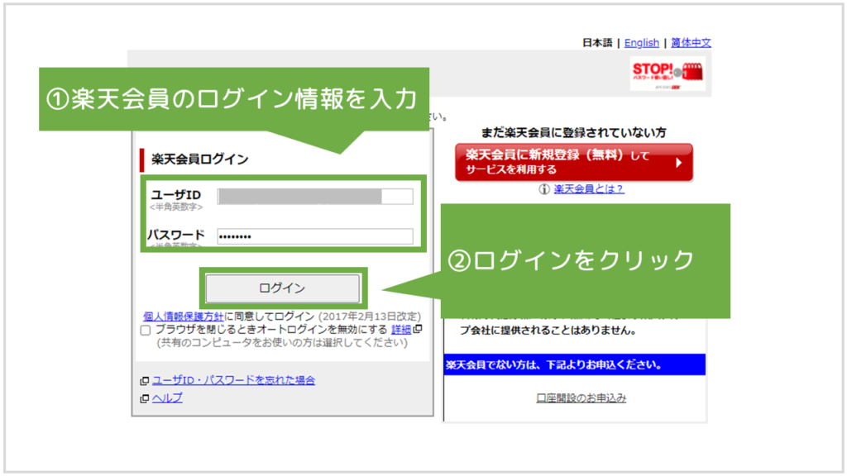Viewport: 847px width, 476px height.
Task: Switch language to English
Action: coord(642,43)
